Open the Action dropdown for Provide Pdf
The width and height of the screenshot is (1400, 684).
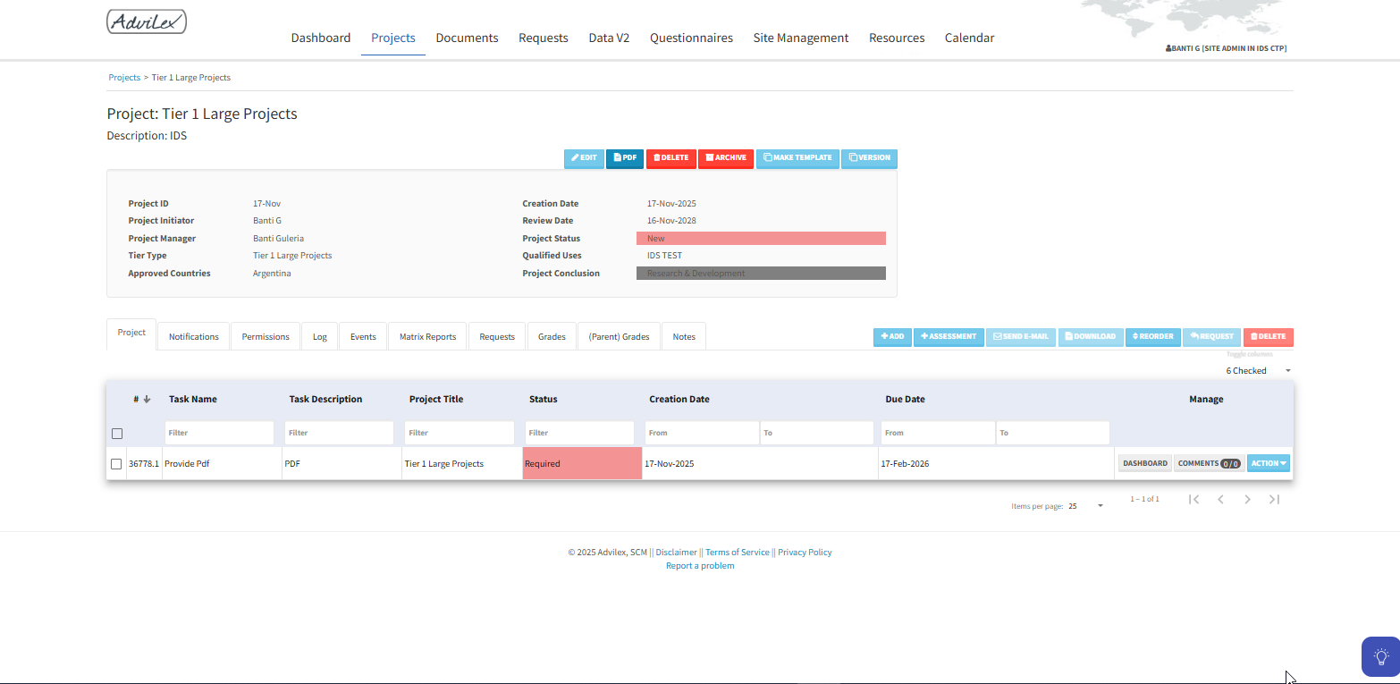coord(1268,463)
